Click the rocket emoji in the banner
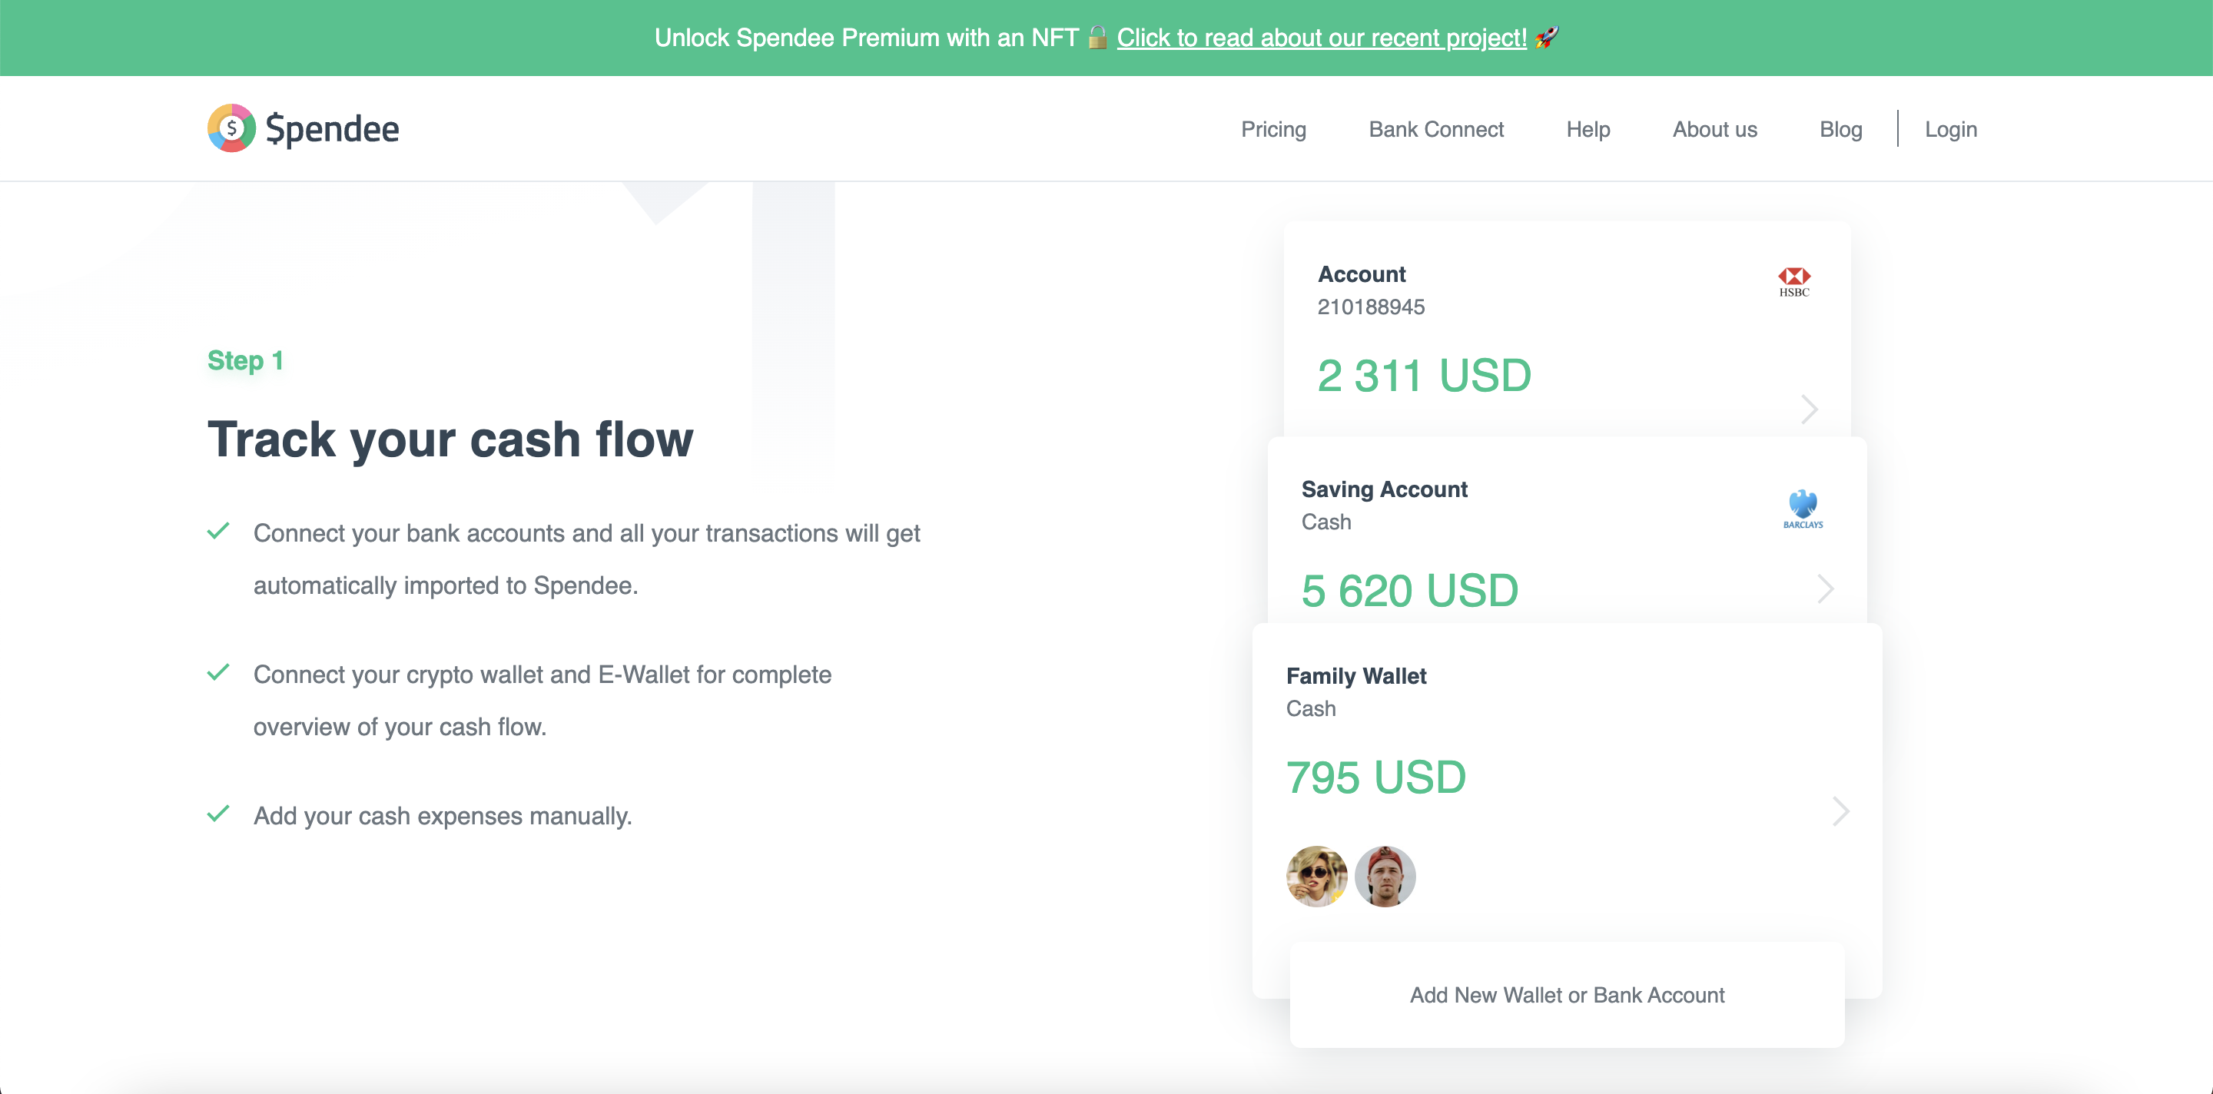Image resolution: width=2213 pixels, height=1094 pixels. point(1545,38)
